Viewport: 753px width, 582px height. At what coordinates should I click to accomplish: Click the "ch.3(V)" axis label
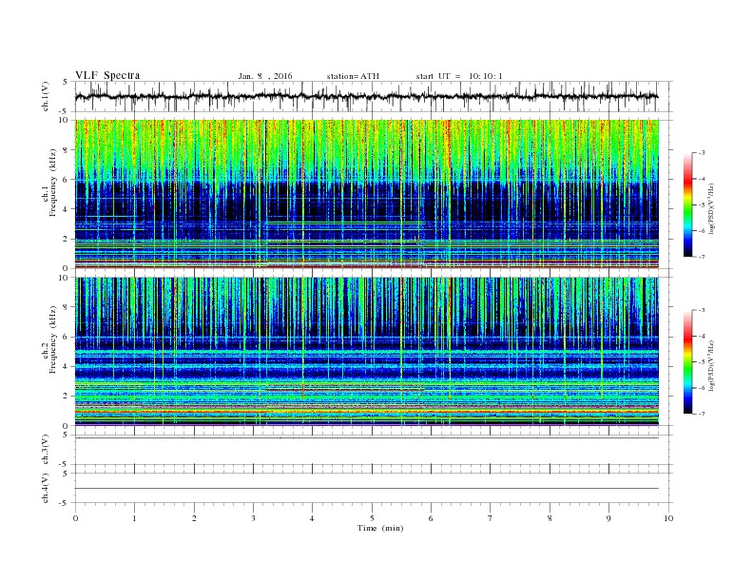tap(45, 450)
